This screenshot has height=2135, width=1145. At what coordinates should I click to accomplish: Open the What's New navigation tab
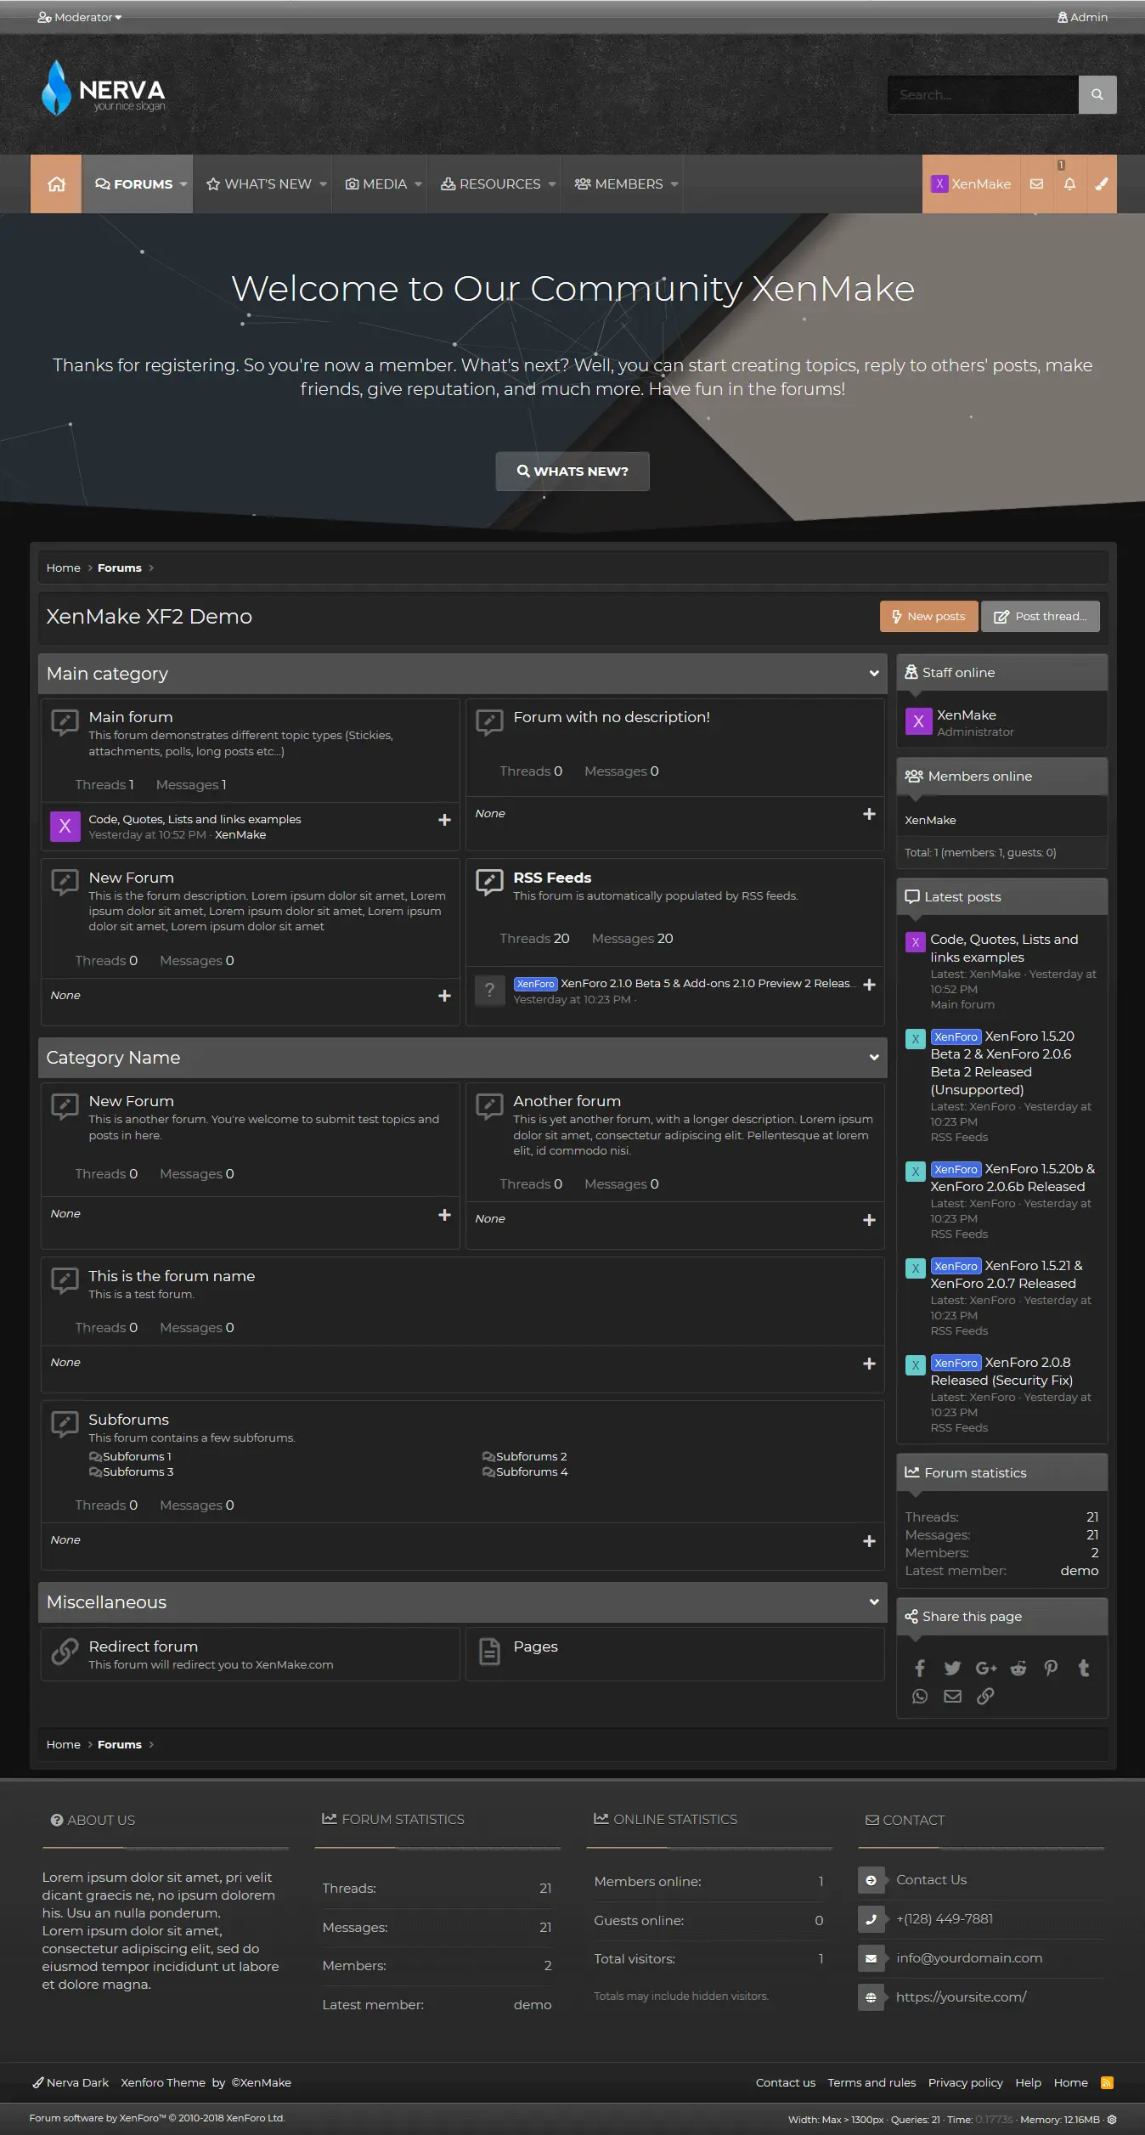click(x=259, y=184)
